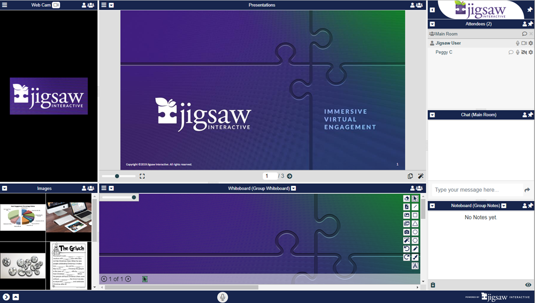Click the presentation fullscreen icon
Screen dimensions: 535x303
[x=142, y=176]
